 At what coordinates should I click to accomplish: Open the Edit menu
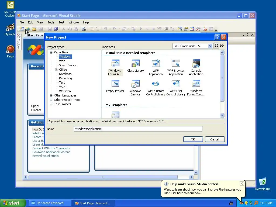[x=30, y=22]
